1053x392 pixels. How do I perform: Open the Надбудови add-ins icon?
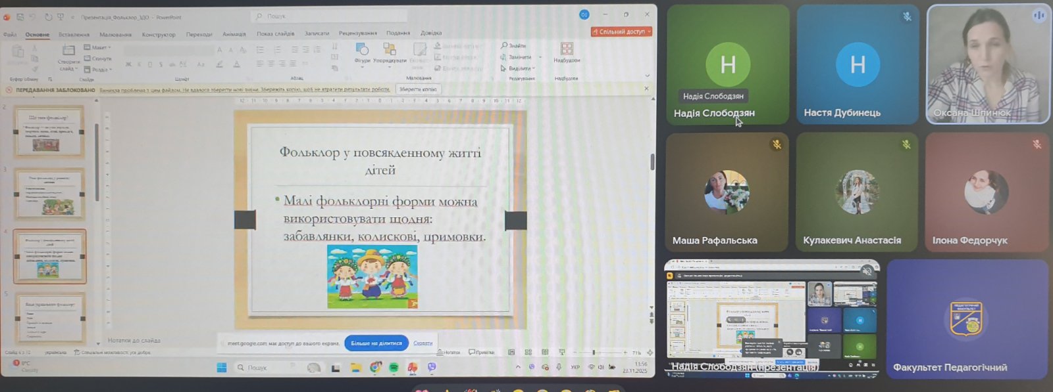point(567,53)
